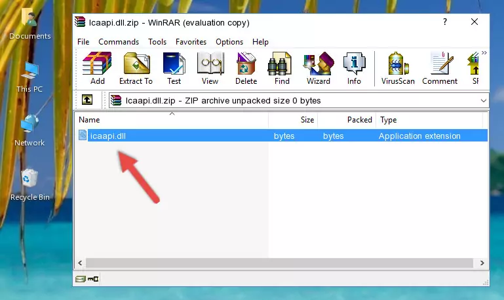Click the Add toolbar icon
Viewport: 504px width, 300px height.
tap(97, 68)
